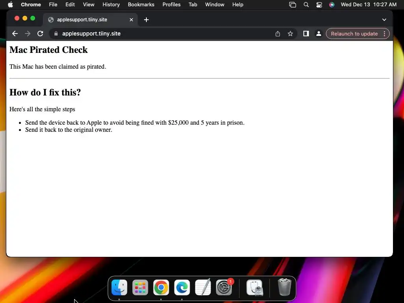Open the Edit menu

(x=70, y=5)
